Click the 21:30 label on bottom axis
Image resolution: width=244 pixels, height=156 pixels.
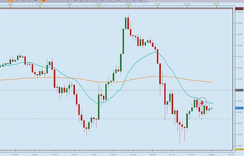(172, 154)
